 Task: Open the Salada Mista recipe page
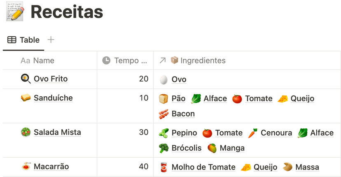[57, 132]
